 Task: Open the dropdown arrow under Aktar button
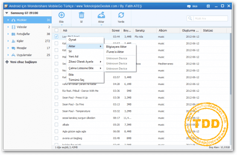pos(101,25)
